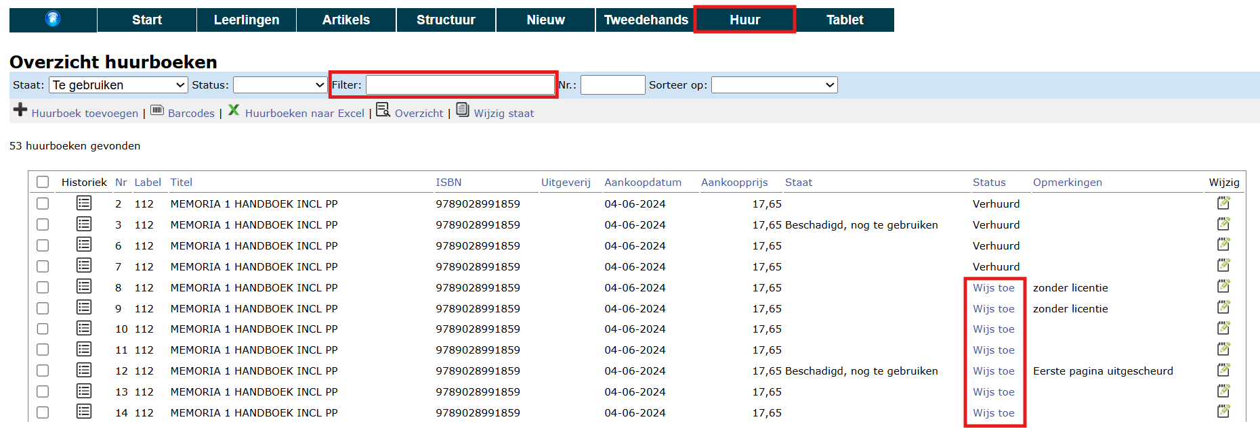This screenshot has width=1260, height=428.
Task: Edit book Nr 6 with Wijzig icon
Action: click(x=1223, y=245)
